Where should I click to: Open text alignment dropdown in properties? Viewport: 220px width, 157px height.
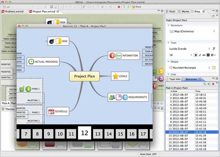213,55
